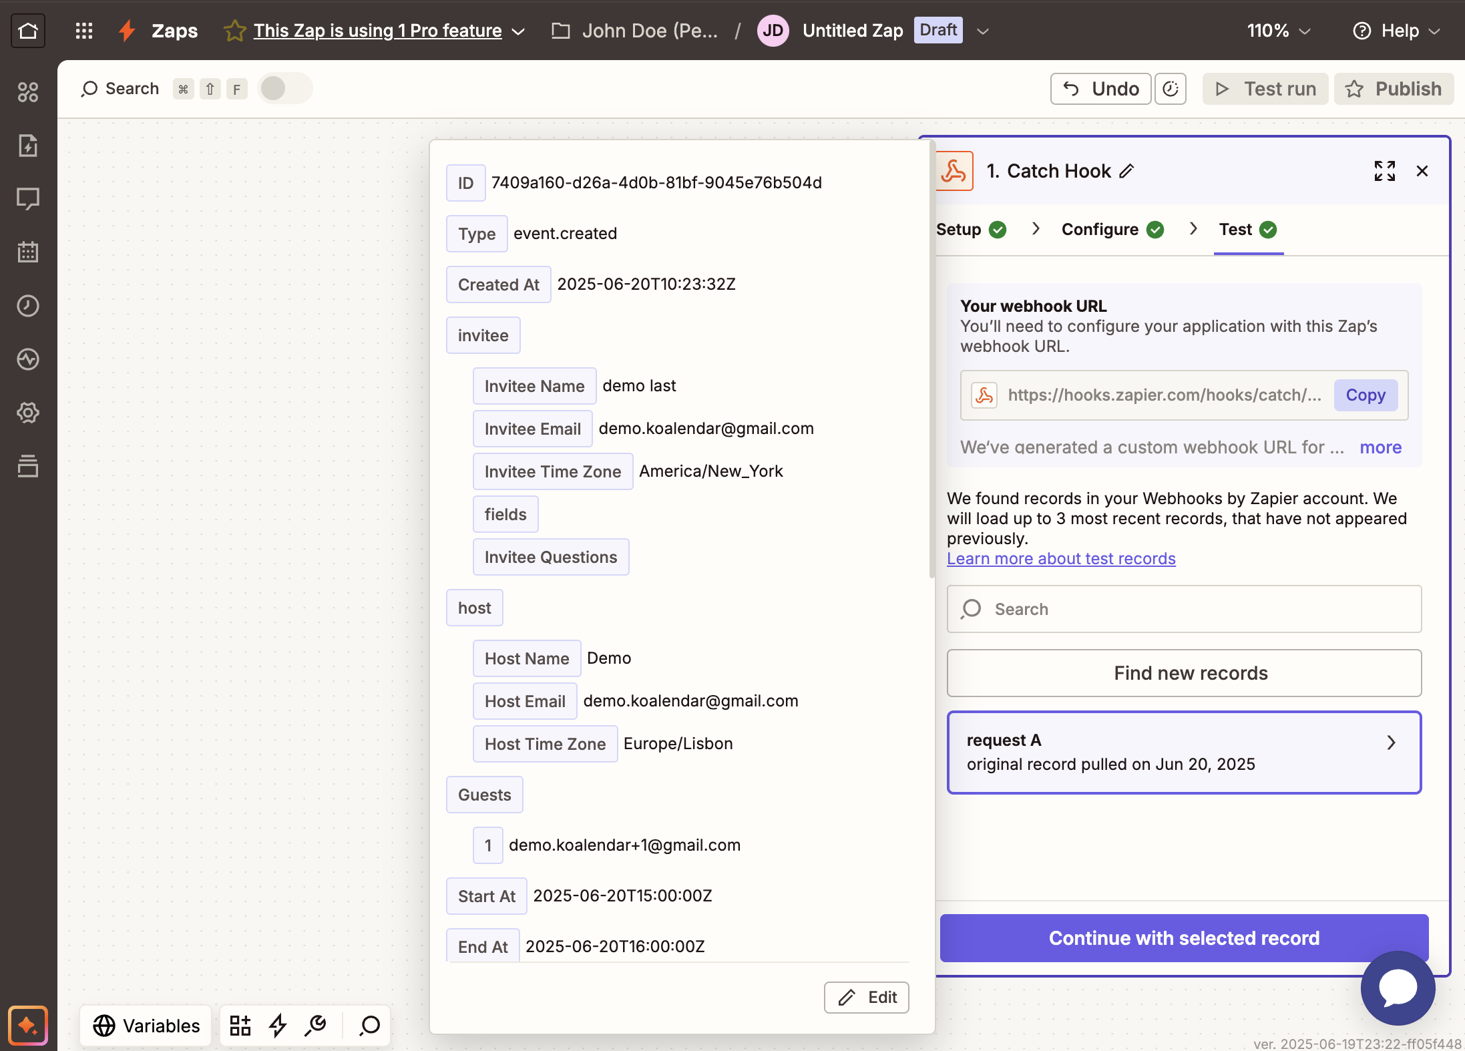The height and width of the screenshot is (1051, 1465).
Task: Go to the Zapier home icon
Action: 28,31
